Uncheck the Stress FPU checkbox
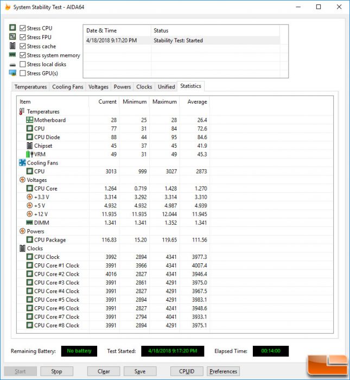350x380 pixels. [x=23, y=37]
